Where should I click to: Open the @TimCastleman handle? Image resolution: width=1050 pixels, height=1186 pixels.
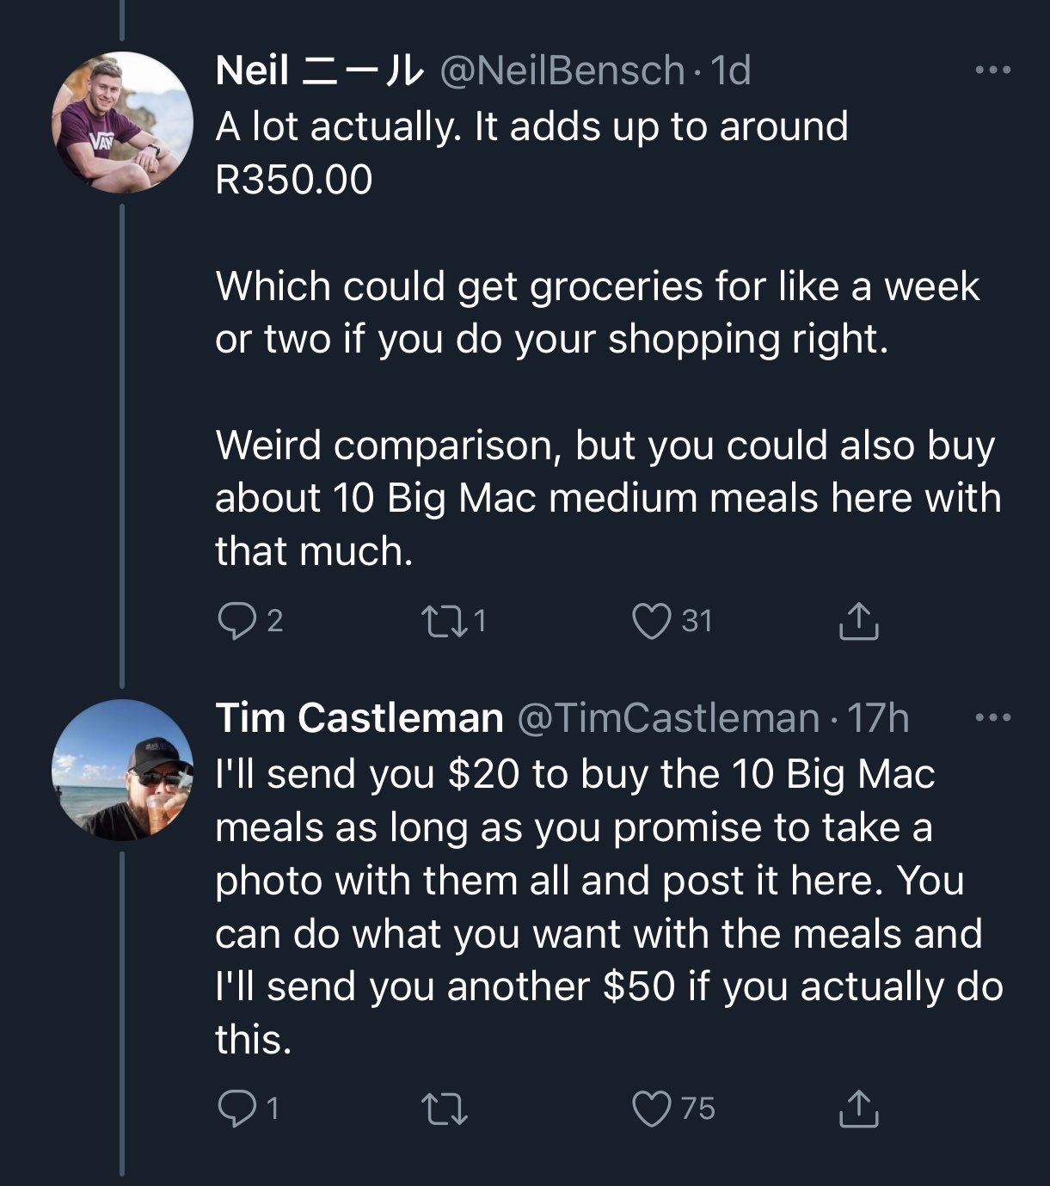tap(666, 718)
